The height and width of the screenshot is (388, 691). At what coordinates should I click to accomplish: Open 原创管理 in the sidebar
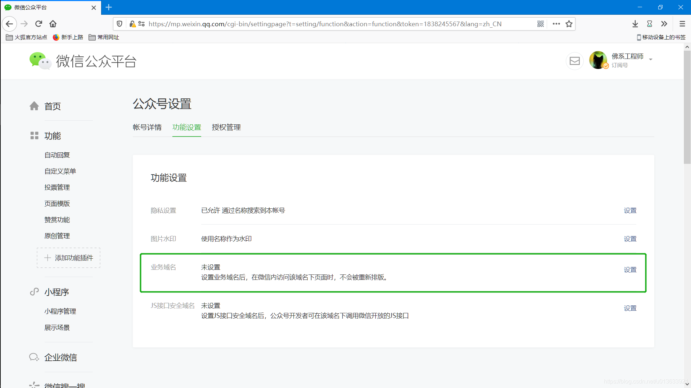[57, 236]
